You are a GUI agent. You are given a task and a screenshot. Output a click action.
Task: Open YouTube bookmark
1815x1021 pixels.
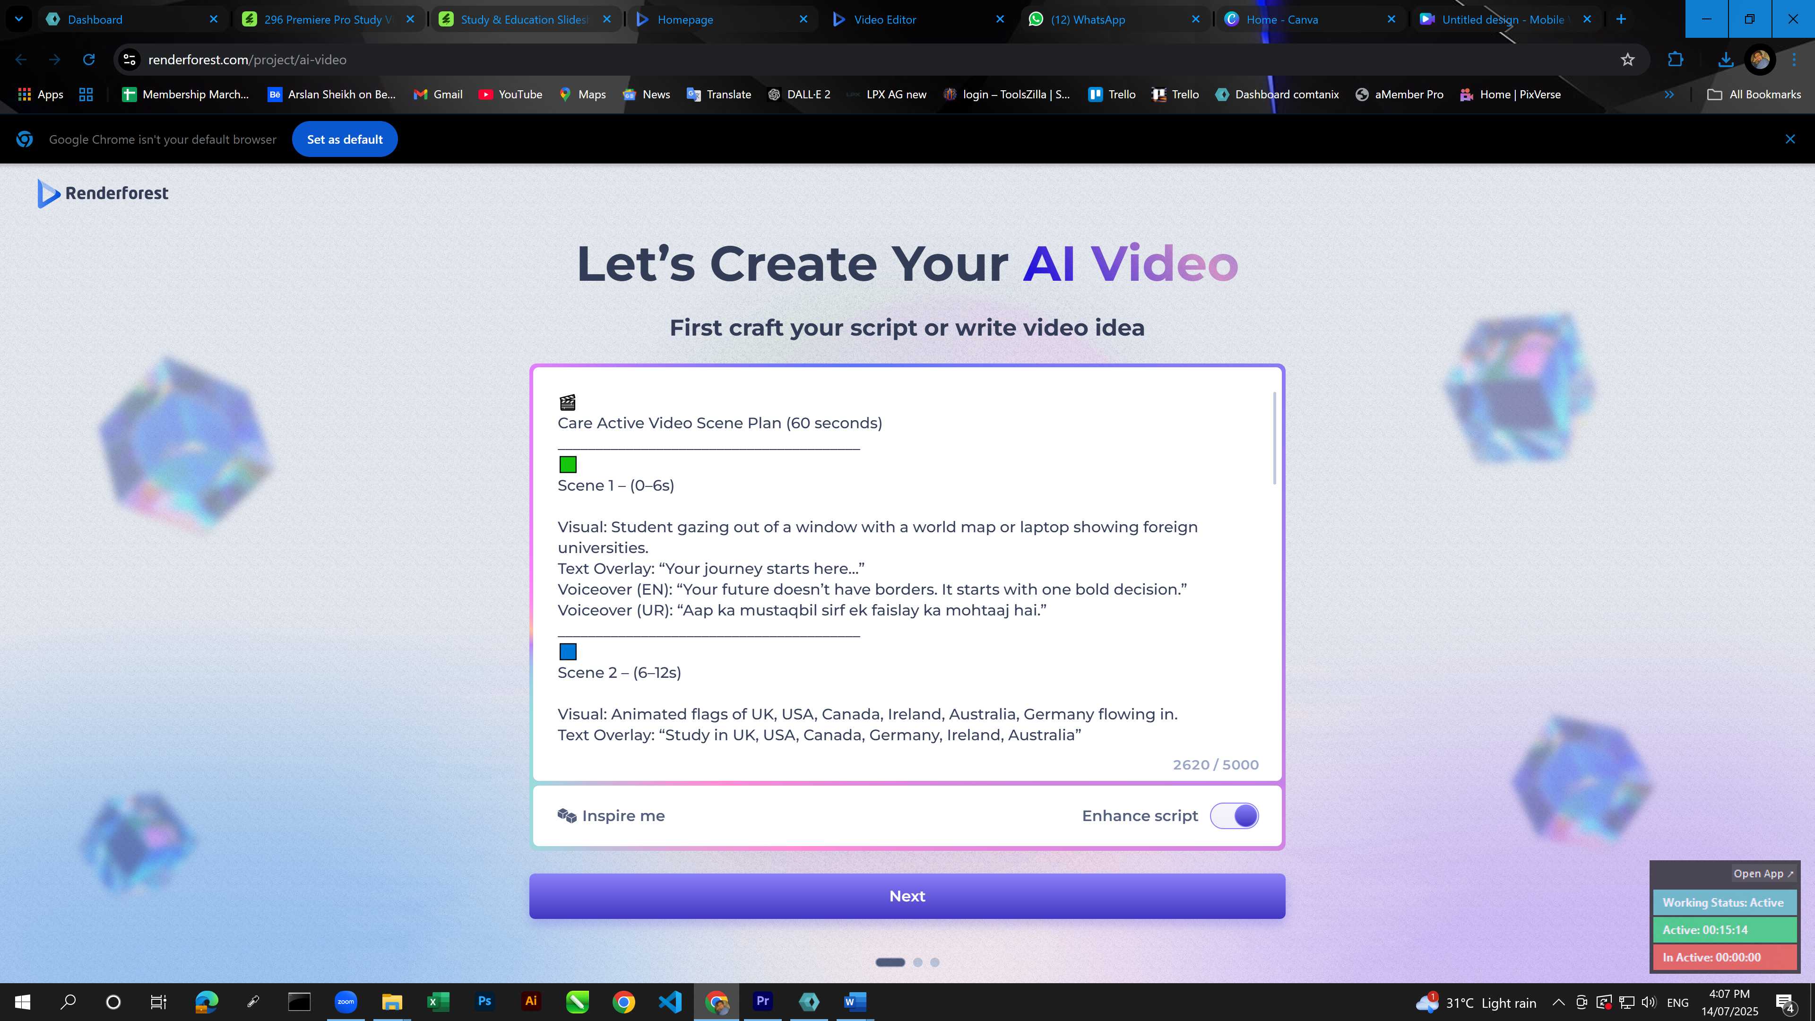coord(510,95)
